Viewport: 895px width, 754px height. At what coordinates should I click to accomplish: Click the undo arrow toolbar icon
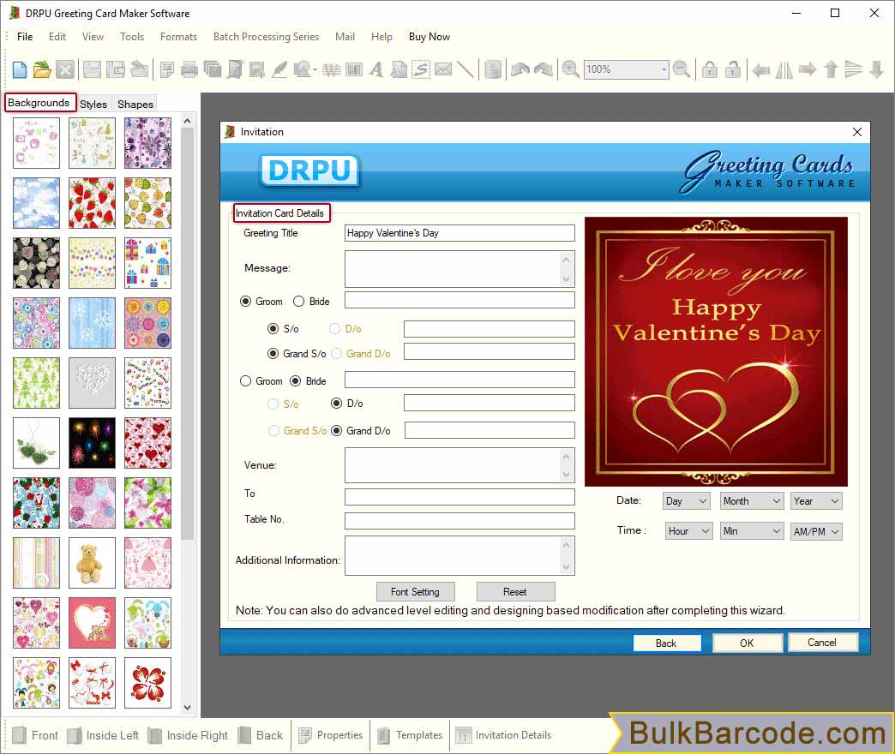(520, 69)
